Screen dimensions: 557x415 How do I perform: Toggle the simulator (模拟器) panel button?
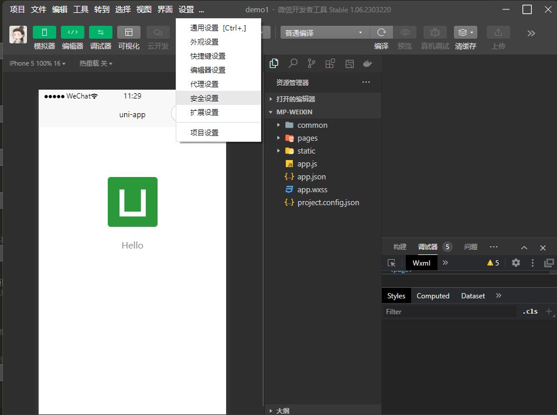(45, 32)
